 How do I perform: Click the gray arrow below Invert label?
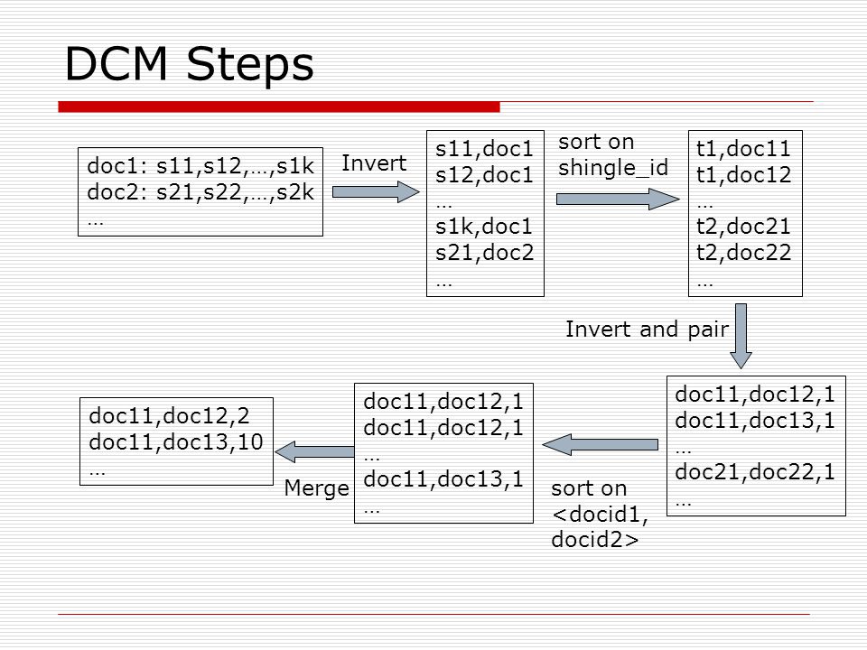click(x=376, y=191)
